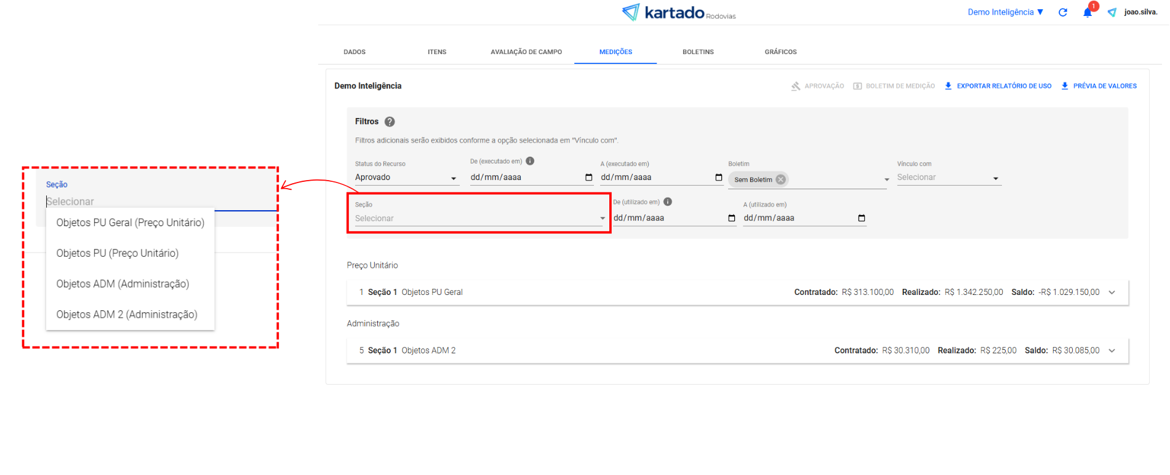Click info icon beside De (utilizado em)

[668, 202]
